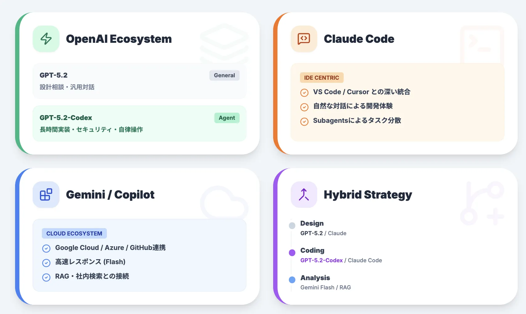Click the GPT-5.2-Codex link under Coding
The height and width of the screenshot is (314, 526).
pos(322,260)
